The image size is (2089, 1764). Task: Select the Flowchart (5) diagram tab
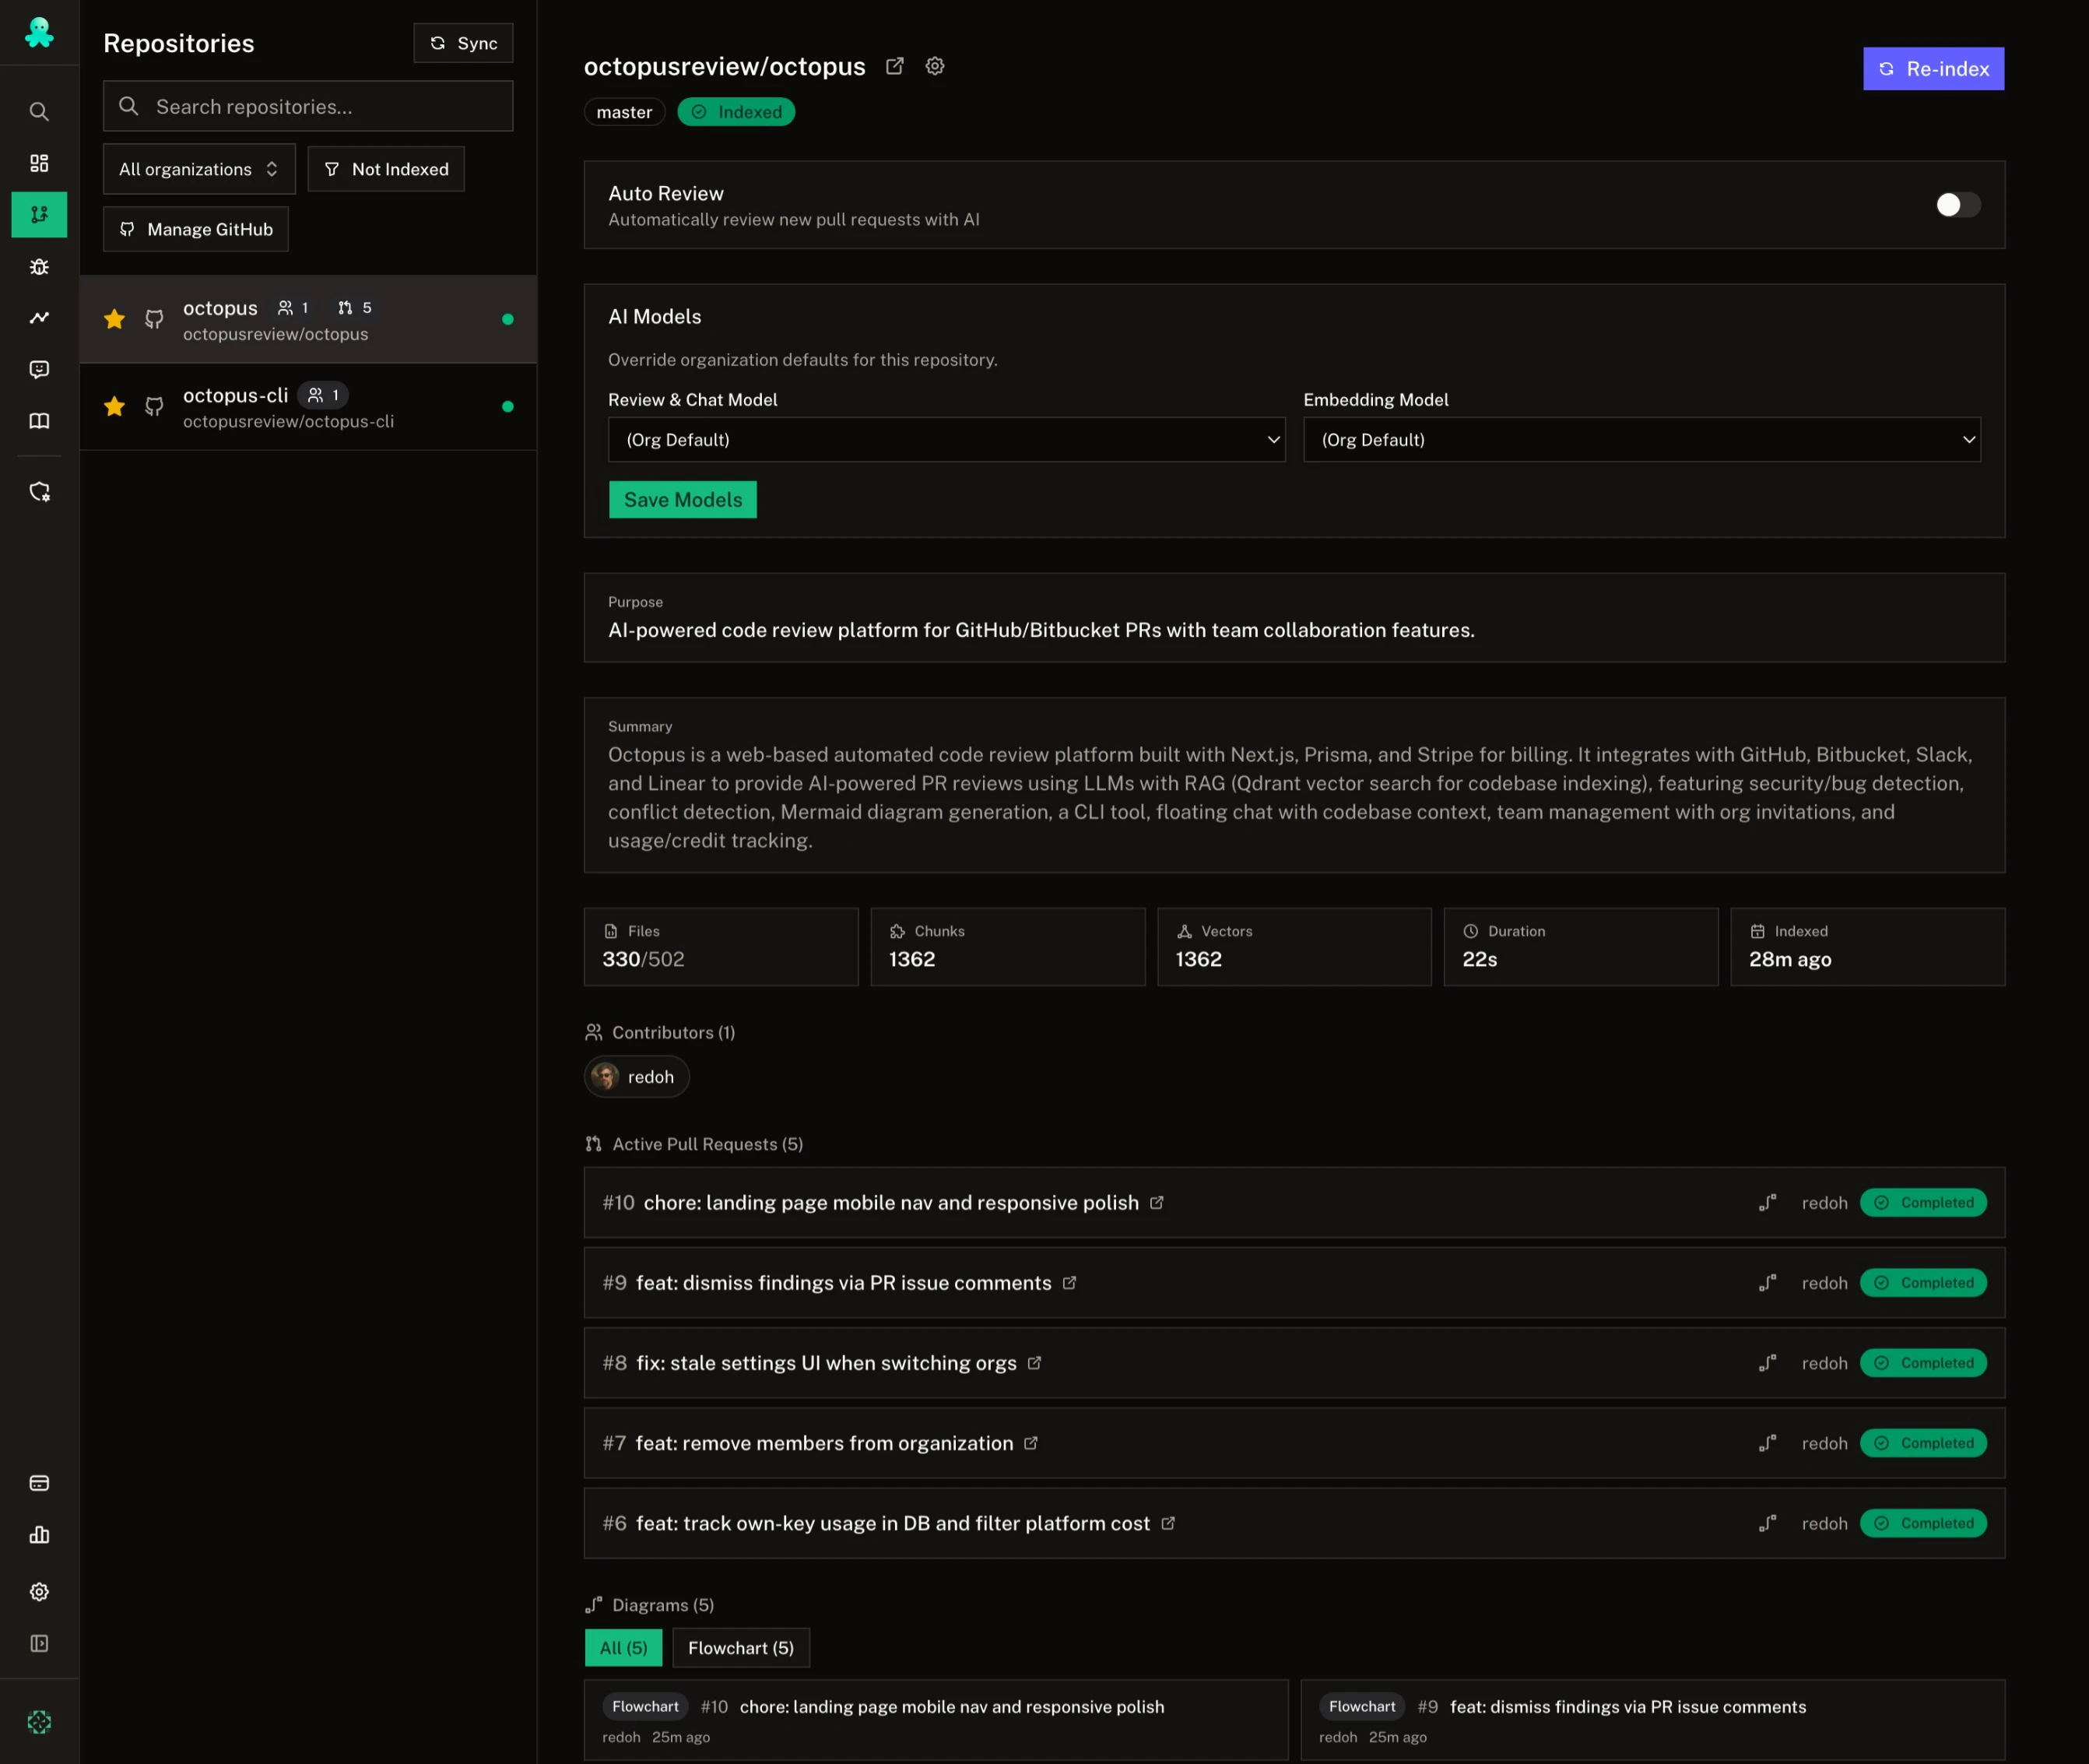click(x=740, y=1647)
